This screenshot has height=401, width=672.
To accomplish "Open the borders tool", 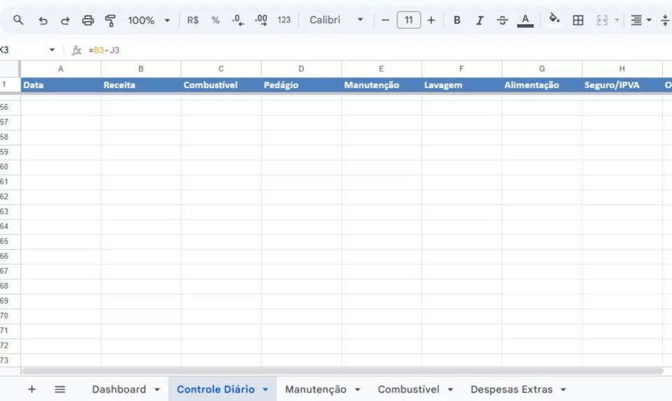I will click(x=578, y=20).
